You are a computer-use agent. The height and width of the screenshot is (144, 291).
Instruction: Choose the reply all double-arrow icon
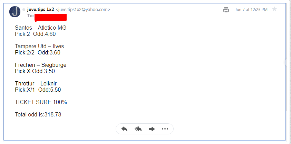click(x=138, y=129)
